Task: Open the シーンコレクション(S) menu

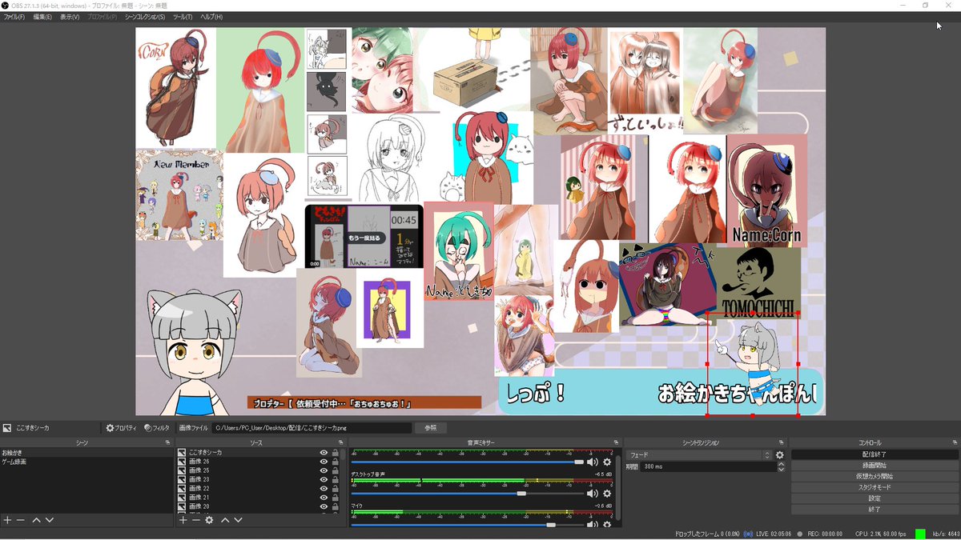Action: (145, 17)
